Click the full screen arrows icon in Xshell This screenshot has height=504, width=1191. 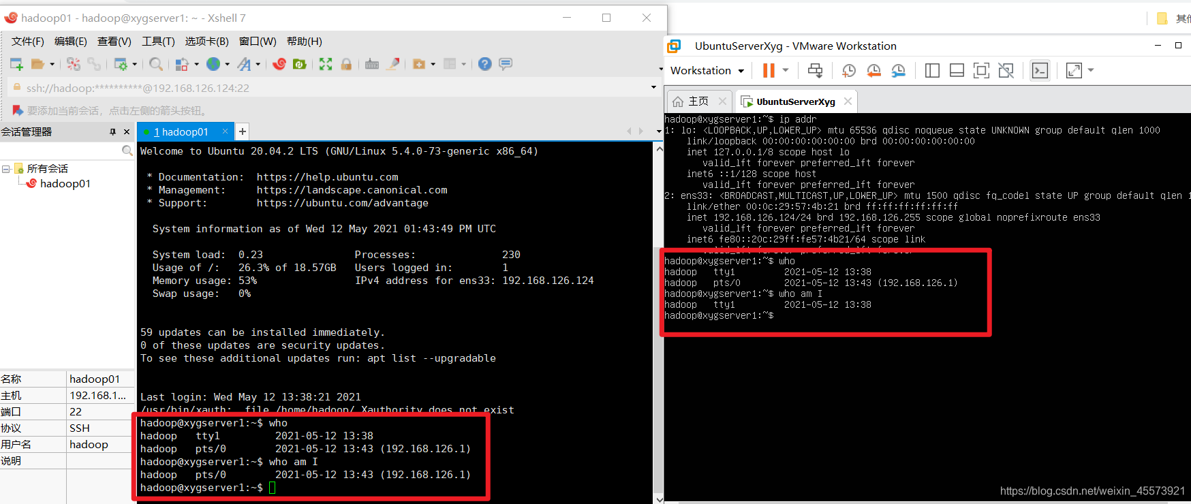[326, 64]
